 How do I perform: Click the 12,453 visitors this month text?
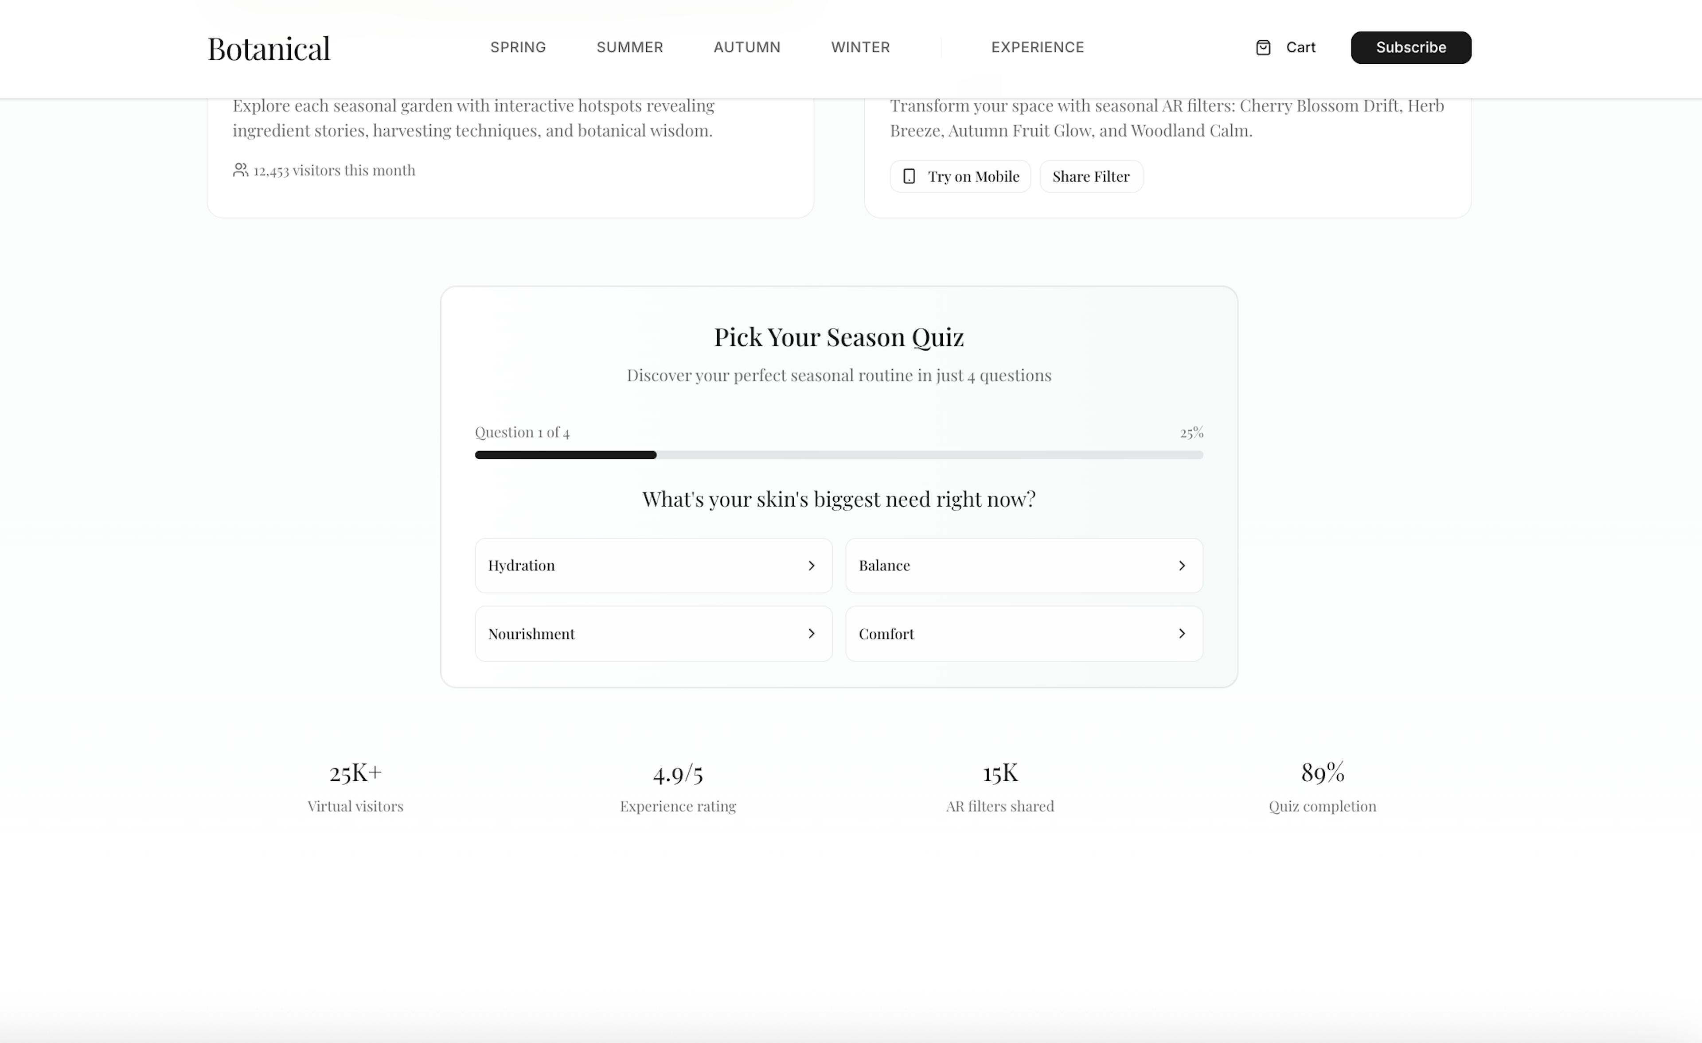pyautogui.click(x=334, y=171)
